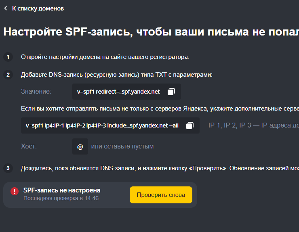
Task: Click the step 3 number badge
Action: click(8, 168)
